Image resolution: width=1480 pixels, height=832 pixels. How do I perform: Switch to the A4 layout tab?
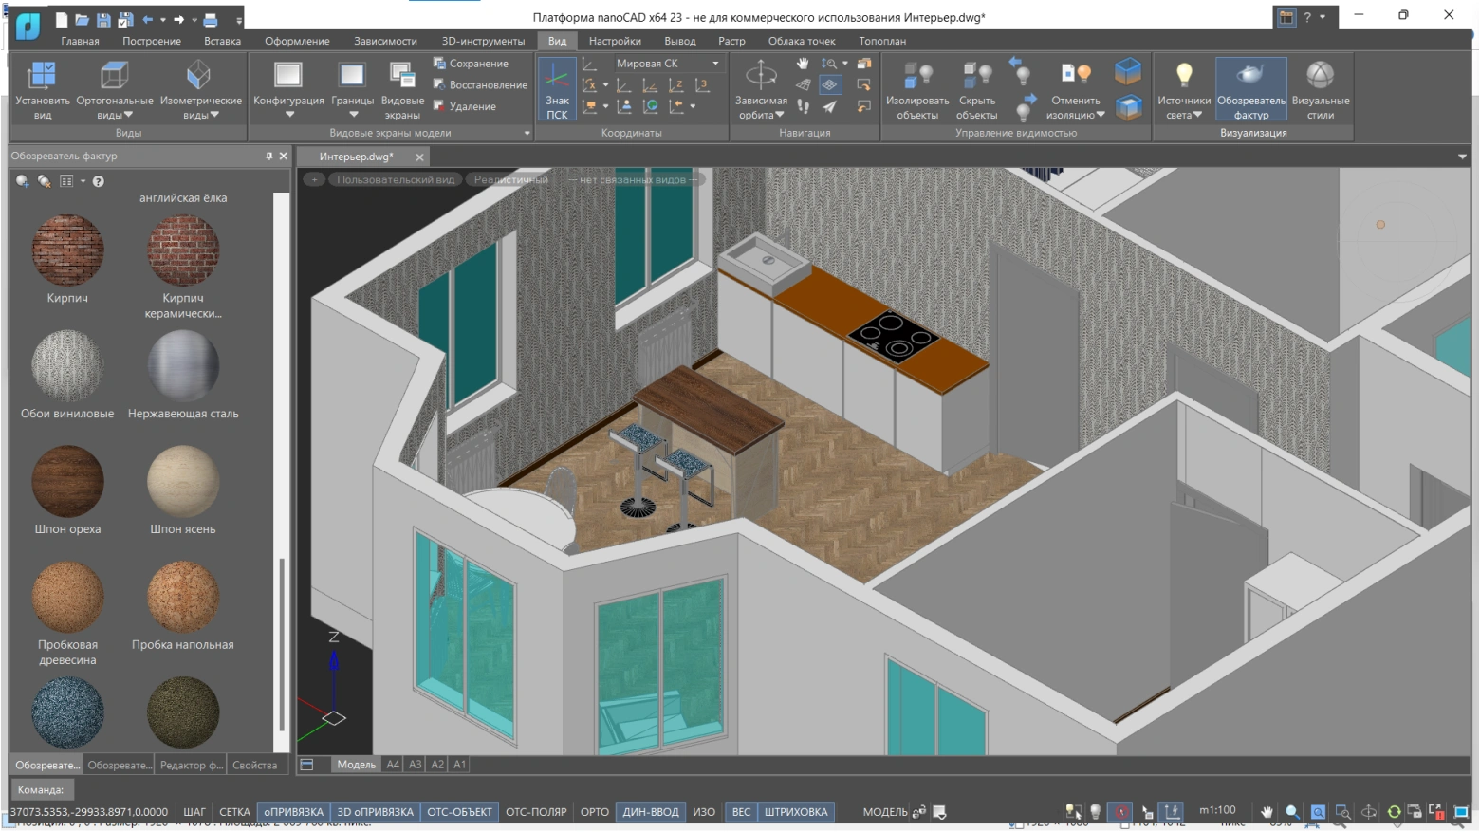[393, 765]
